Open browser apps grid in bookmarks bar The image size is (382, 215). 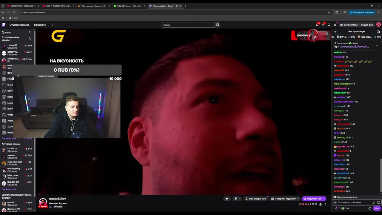(3, 18)
